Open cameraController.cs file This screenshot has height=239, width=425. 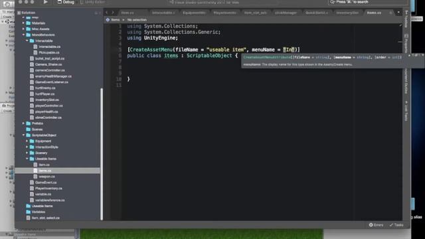point(50,70)
